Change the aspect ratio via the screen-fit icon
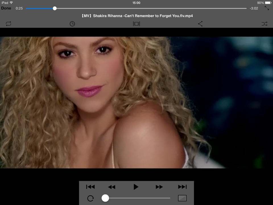273x205 pixels. (x=136, y=24)
